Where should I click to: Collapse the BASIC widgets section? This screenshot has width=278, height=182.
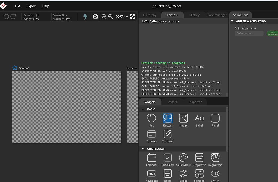pos(143,109)
